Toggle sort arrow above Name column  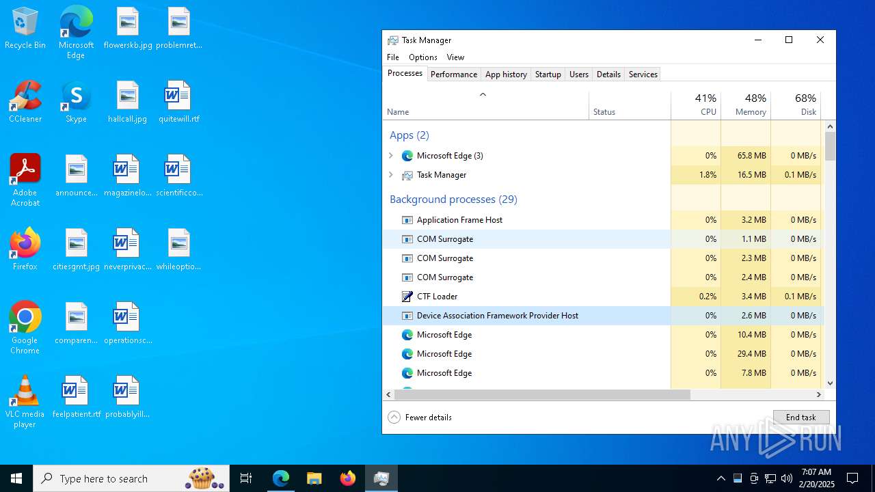483,94
